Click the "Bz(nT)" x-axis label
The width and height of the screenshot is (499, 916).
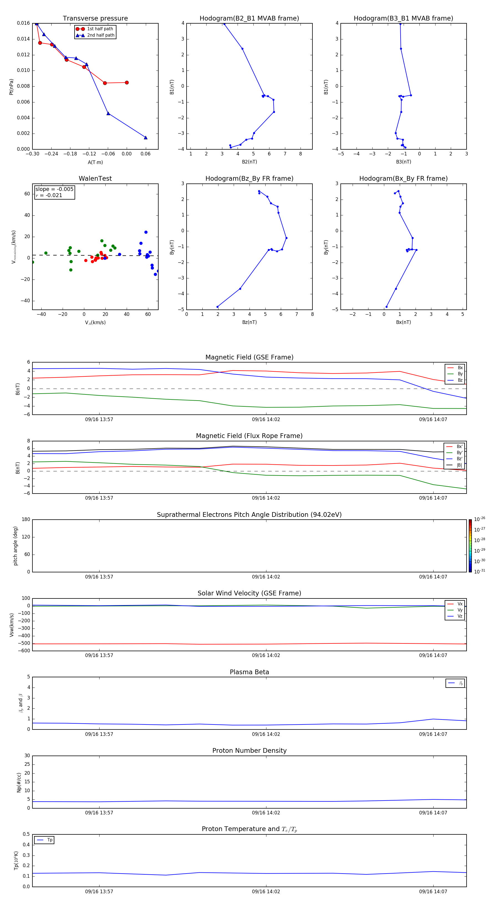tap(249, 323)
